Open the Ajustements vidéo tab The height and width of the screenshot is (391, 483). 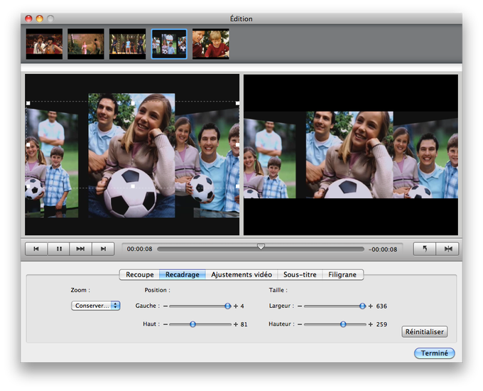pyautogui.click(x=241, y=274)
